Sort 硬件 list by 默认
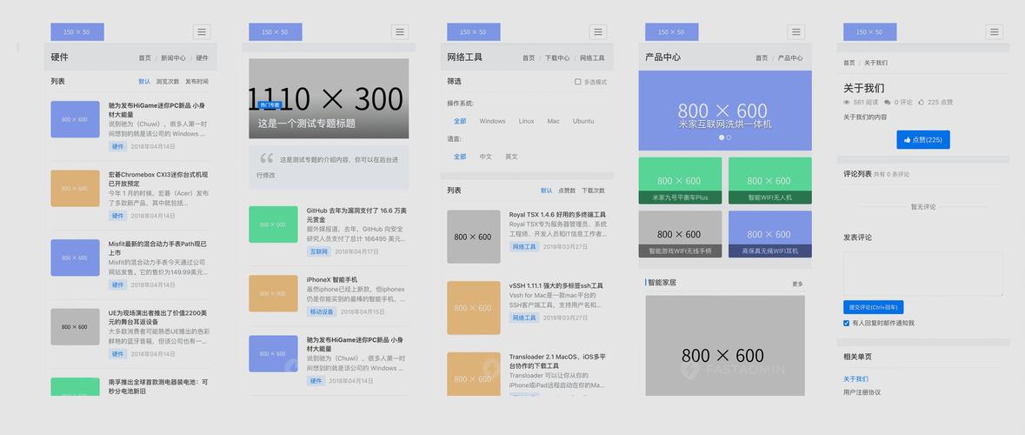 point(144,82)
